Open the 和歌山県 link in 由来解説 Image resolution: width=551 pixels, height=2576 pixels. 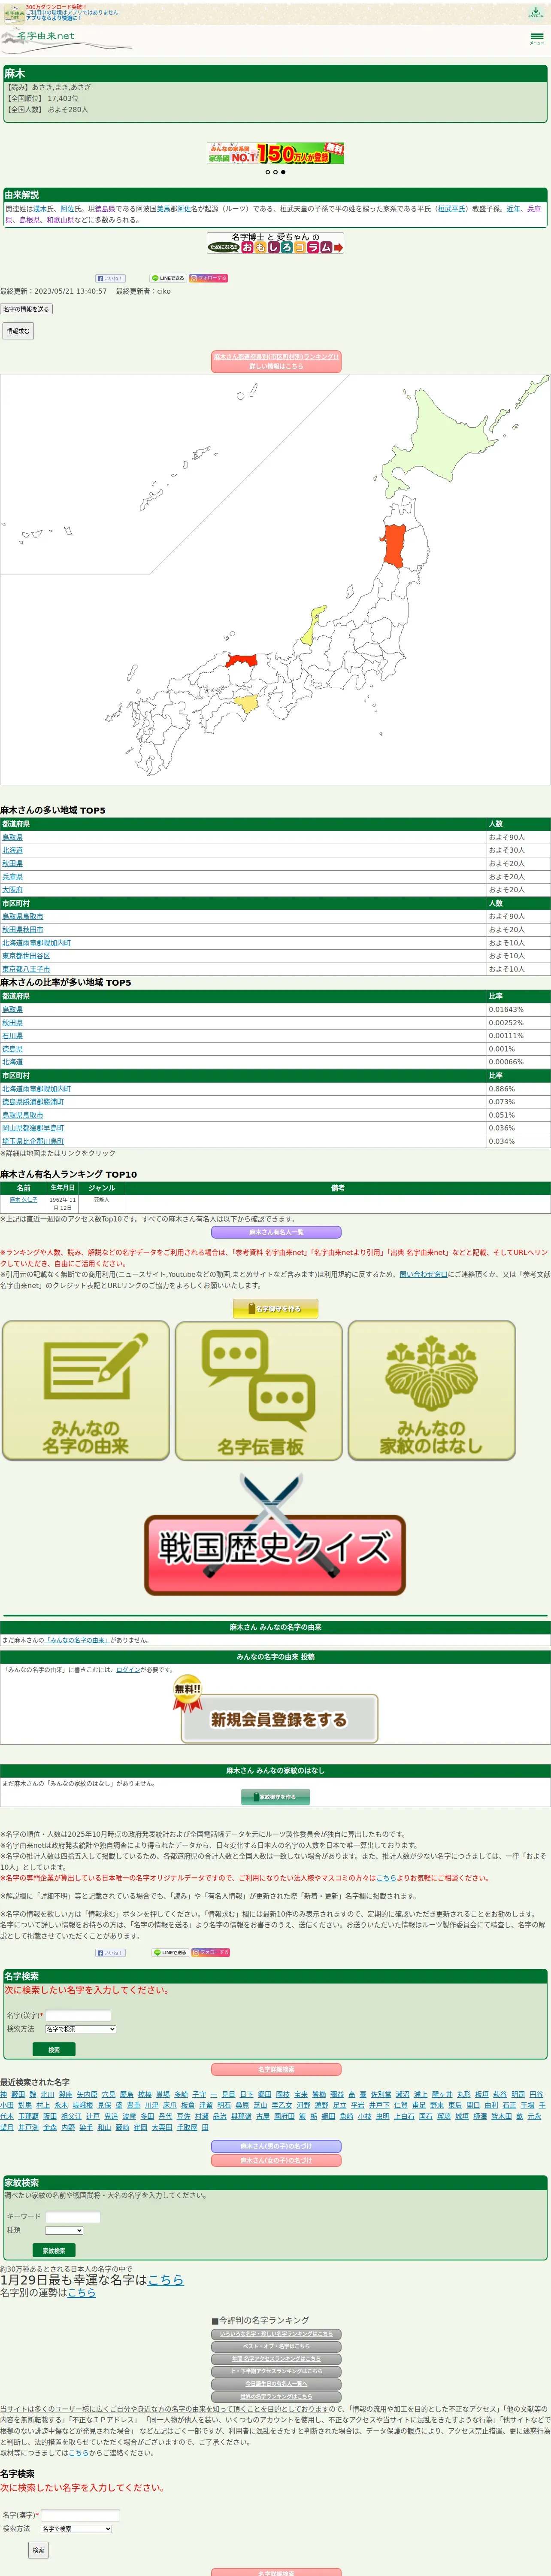(61, 220)
